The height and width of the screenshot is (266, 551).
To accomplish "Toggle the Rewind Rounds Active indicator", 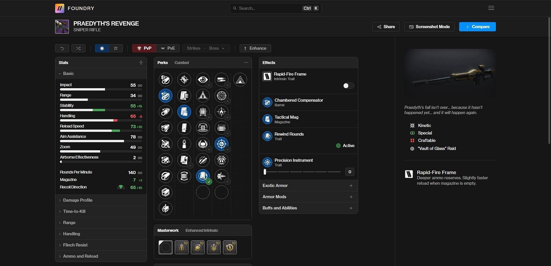I will pyautogui.click(x=345, y=146).
